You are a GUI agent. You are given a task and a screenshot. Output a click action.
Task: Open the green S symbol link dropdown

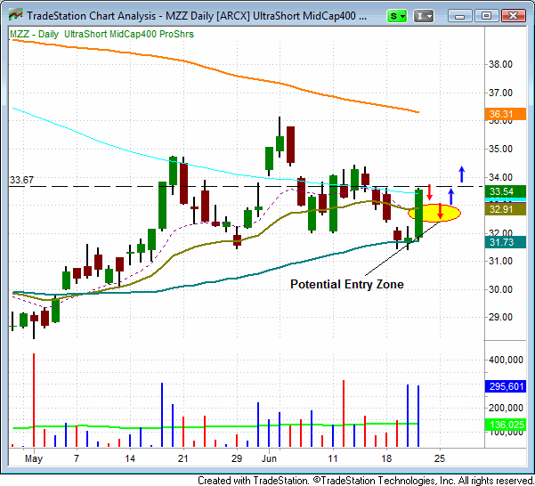(x=398, y=16)
